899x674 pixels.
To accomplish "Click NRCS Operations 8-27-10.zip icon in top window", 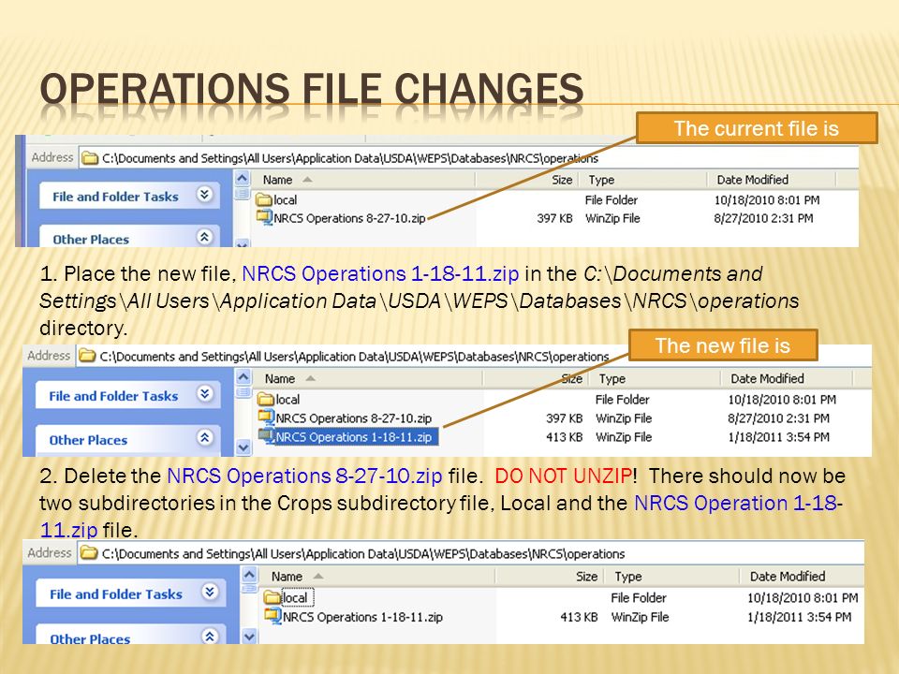I will [264, 218].
